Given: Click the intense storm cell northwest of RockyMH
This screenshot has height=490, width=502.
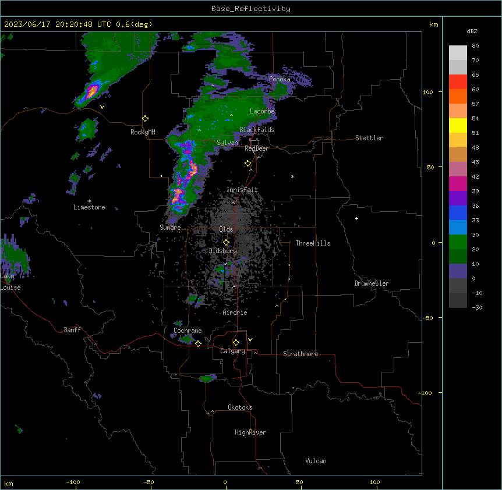Looking at the screenshot, I should pyautogui.click(x=91, y=92).
